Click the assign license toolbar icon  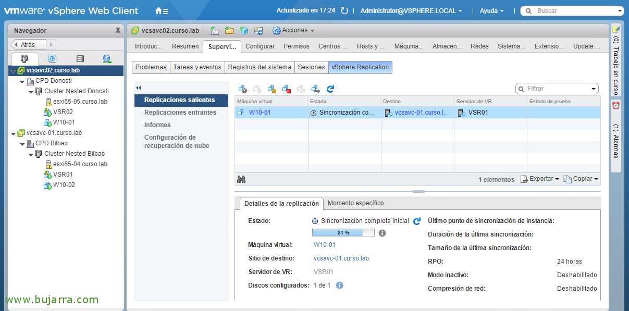coord(258,31)
